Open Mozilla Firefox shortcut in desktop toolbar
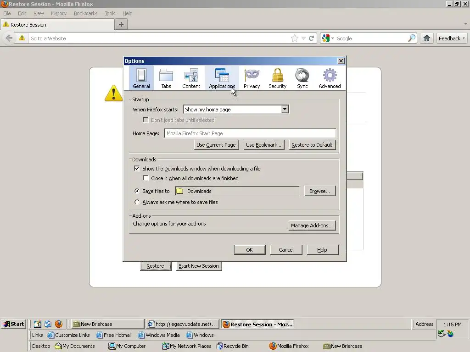This screenshot has width=470, height=352. click(289, 346)
